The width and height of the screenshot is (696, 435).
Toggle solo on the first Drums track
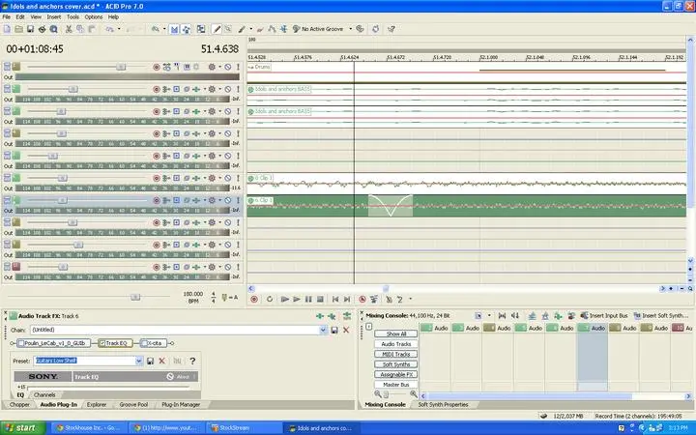click(238, 67)
